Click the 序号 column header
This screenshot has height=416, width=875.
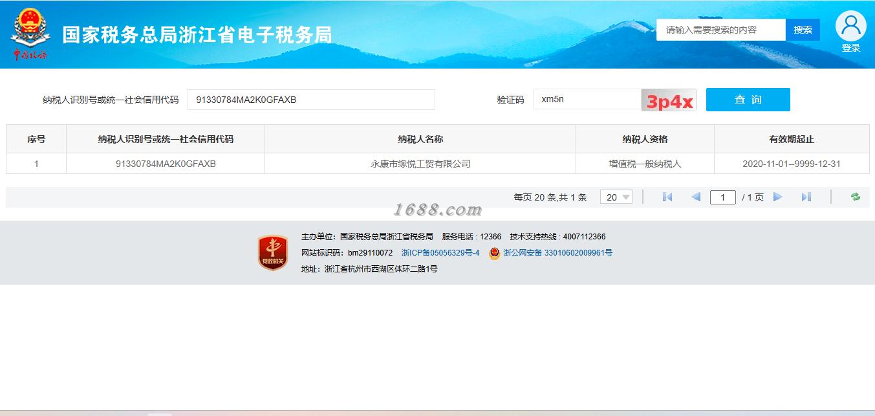(36, 139)
